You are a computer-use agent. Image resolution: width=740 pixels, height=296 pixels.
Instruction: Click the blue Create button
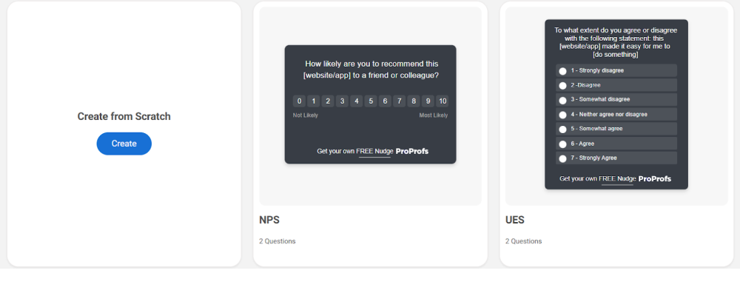tap(124, 144)
